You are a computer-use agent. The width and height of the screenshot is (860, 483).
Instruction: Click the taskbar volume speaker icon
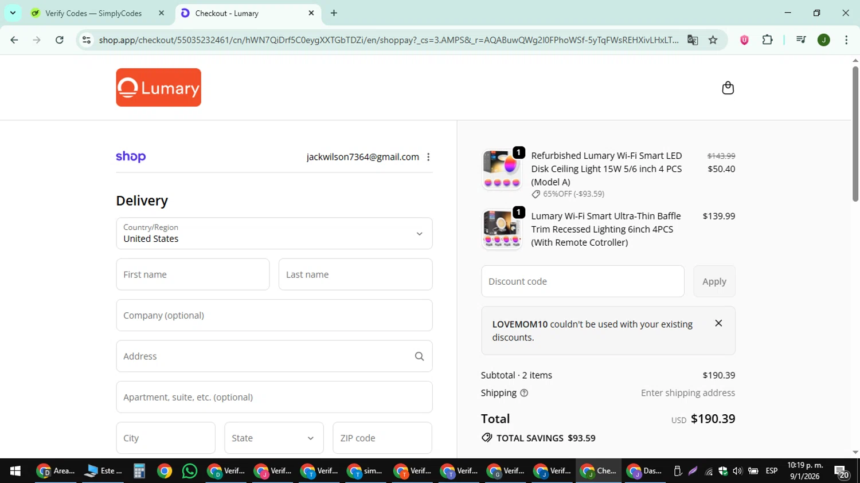point(737,471)
